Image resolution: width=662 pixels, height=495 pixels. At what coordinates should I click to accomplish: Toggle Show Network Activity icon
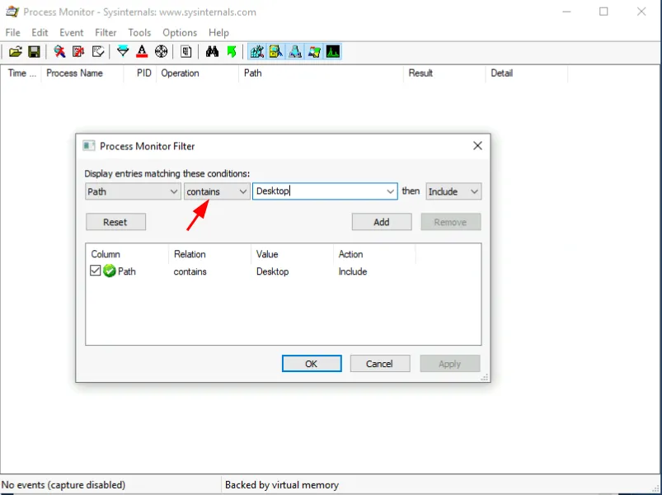tap(295, 52)
